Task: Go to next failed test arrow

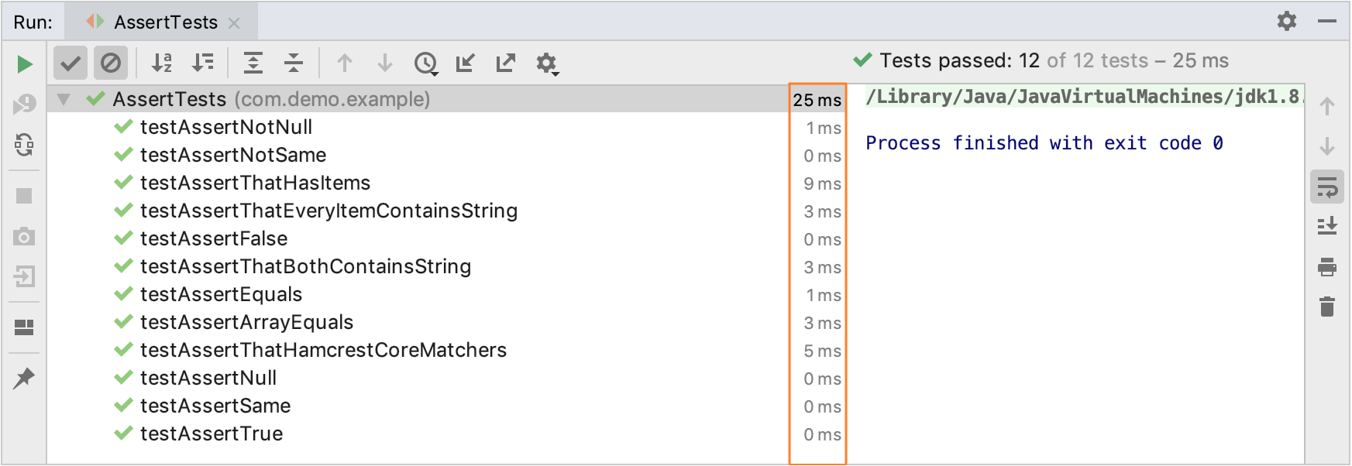Action: click(385, 63)
